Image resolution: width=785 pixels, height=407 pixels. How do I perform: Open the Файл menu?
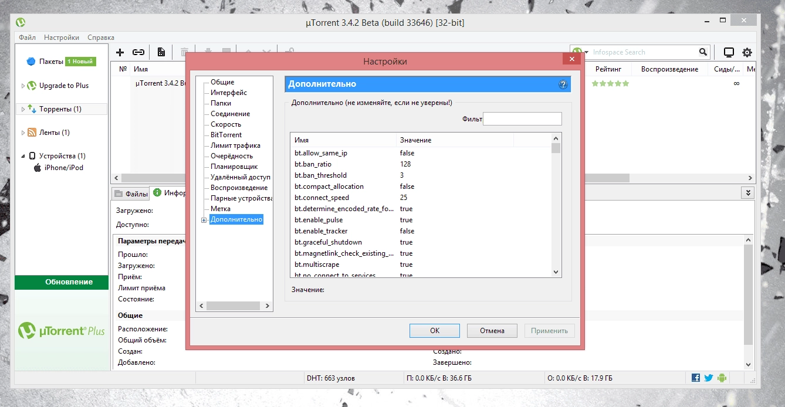[x=27, y=38]
